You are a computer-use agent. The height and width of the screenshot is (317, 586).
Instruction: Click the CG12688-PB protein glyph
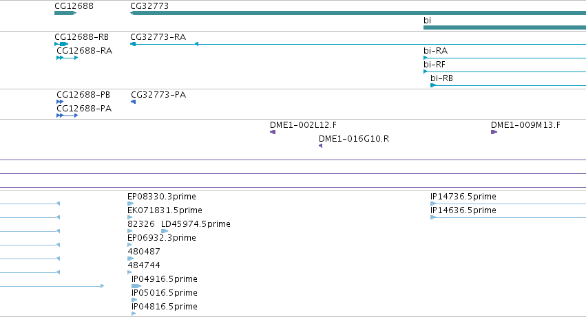click(x=60, y=102)
